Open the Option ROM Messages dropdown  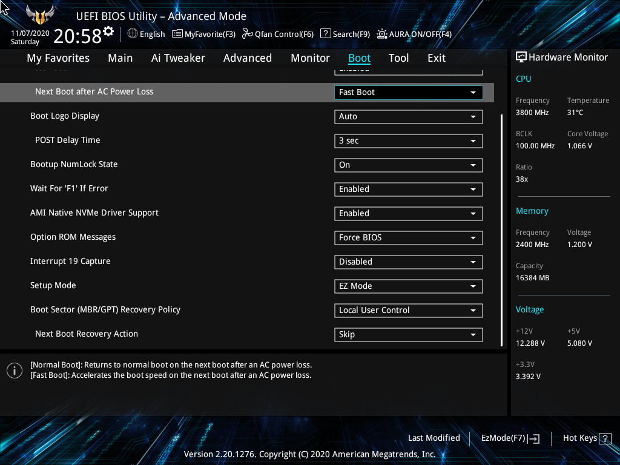point(409,237)
